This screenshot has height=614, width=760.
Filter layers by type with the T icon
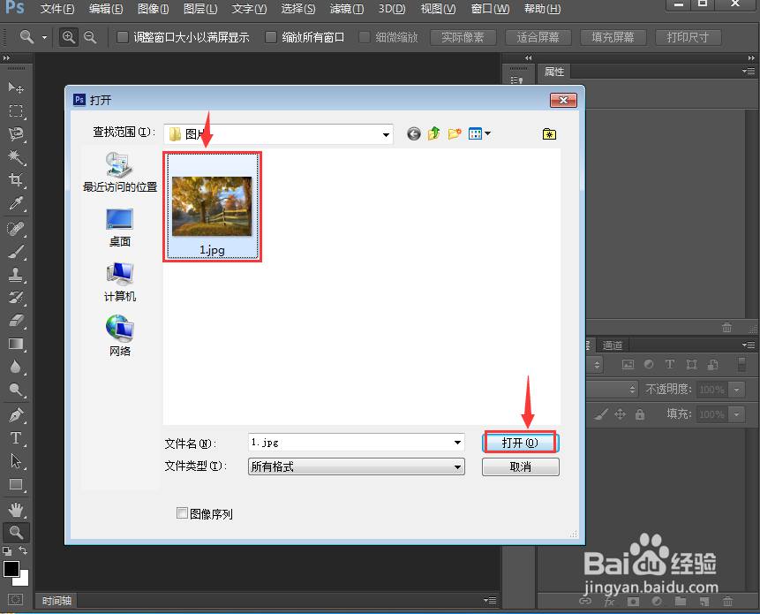click(x=670, y=365)
